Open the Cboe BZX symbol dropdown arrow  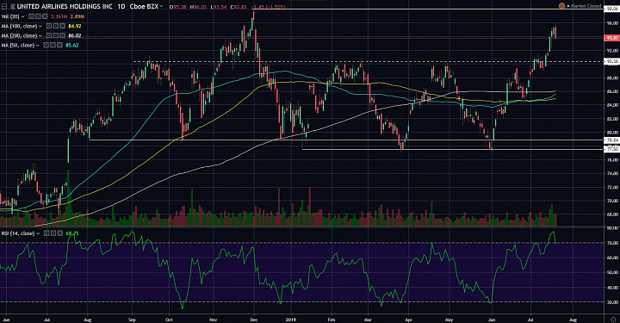[x=161, y=6]
